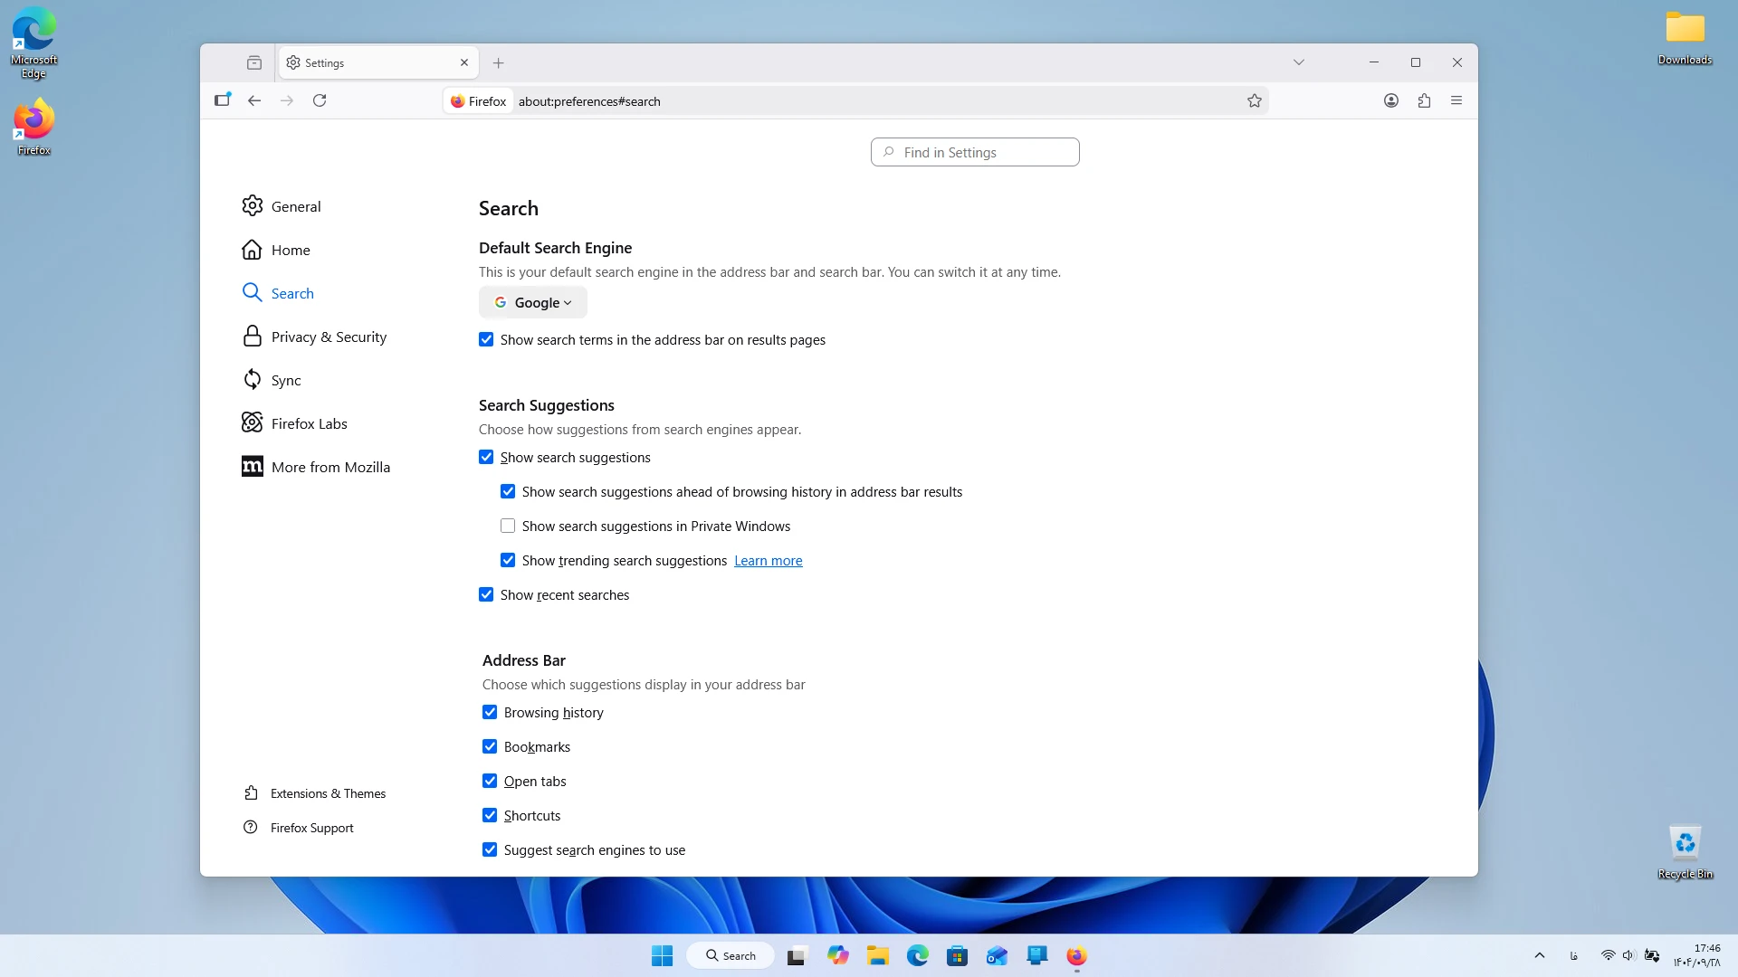Viewport: 1738px width, 977px height.
Task: Go back using the back arrow
Action: point(254,100)
